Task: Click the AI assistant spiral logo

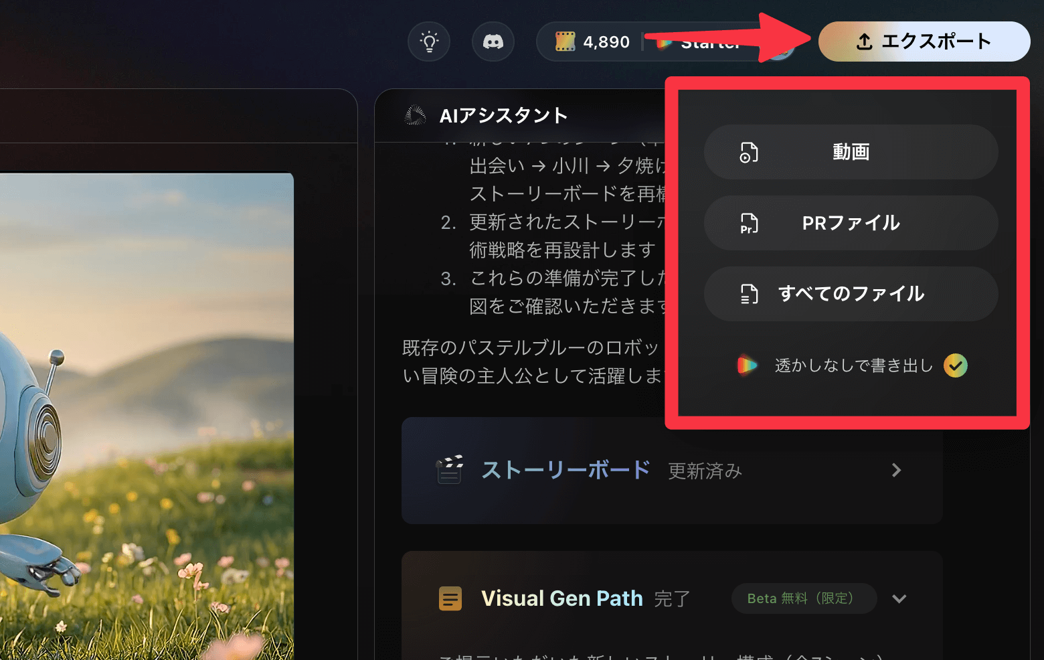Action: click(416, 116)
